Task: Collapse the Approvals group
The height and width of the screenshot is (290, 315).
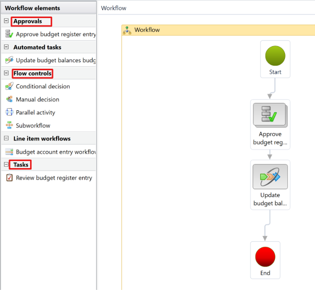Action: coord(6,21)
